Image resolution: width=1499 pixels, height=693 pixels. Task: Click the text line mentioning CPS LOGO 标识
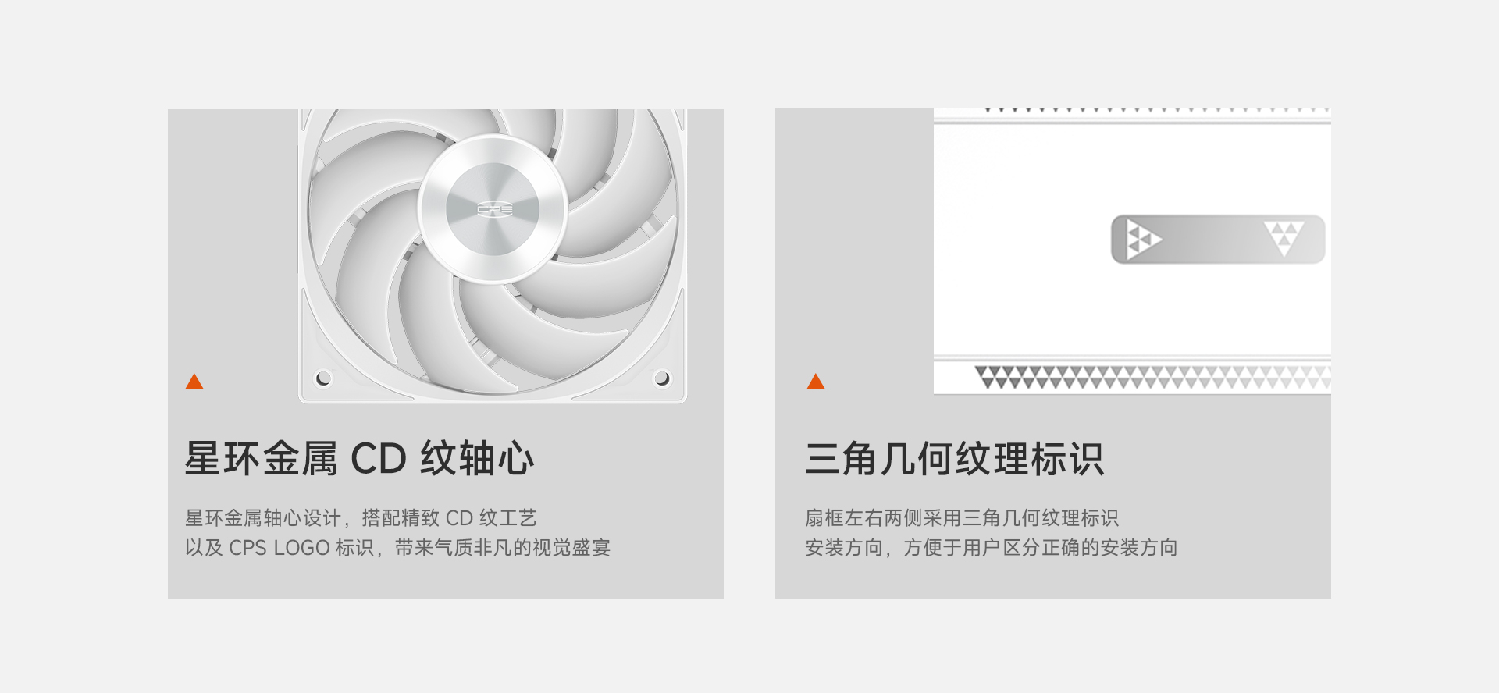397,548
